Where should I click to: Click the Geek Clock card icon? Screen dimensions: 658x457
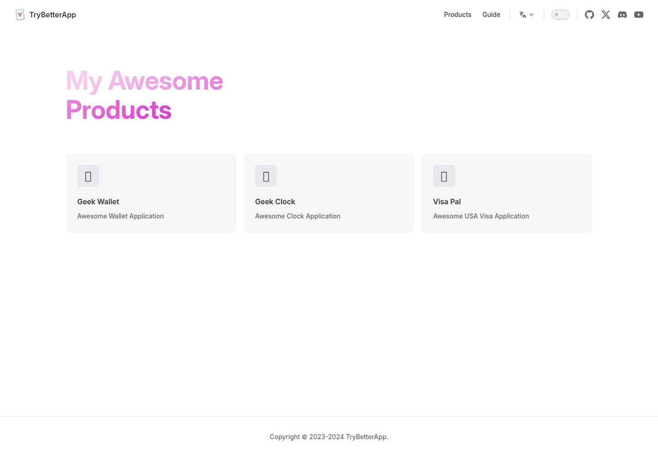pos(266,176)
